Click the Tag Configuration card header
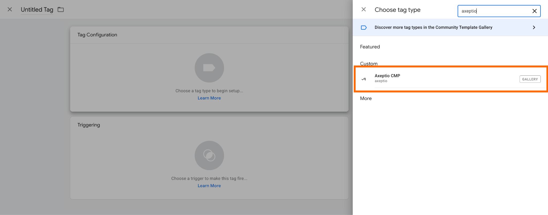The width and height of the screenshot is (548, 215). click(209, 35)
